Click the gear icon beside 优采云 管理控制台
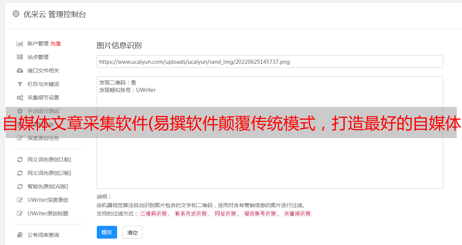This screenshot has width=462, height=245. tap(16, 14)
